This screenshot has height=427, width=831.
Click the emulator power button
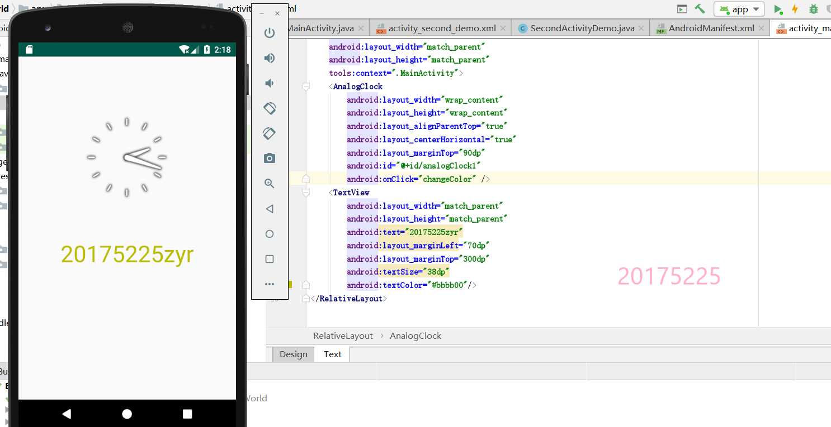point(270,33)
